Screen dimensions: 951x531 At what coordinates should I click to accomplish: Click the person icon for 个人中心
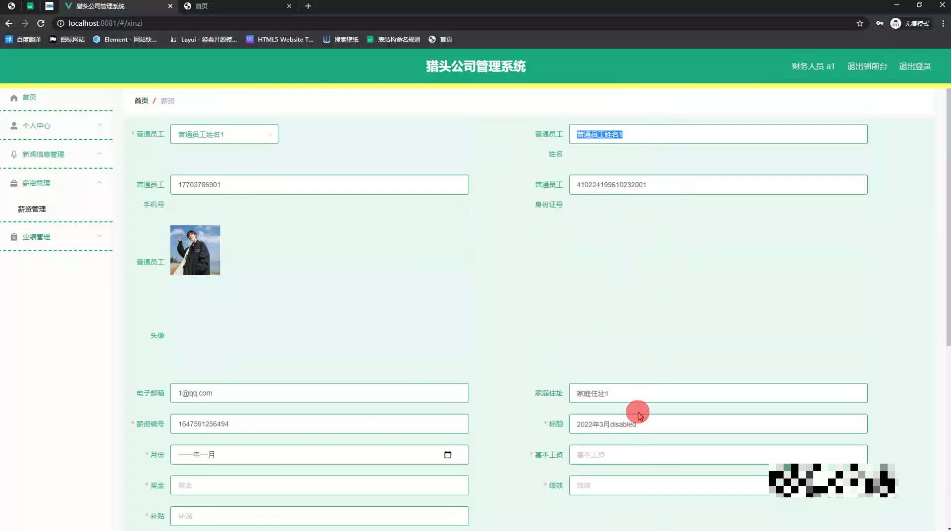14,126
